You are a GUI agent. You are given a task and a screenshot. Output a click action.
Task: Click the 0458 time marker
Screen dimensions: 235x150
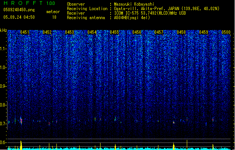click(x=181, y=32)
